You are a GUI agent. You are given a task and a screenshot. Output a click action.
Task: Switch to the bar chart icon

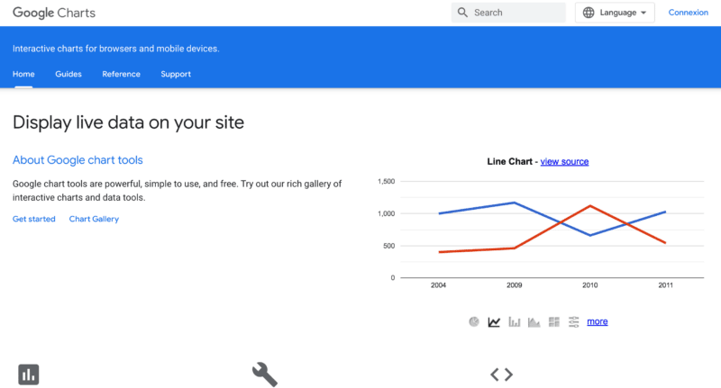pyautogui.click(x=515, y=321)
